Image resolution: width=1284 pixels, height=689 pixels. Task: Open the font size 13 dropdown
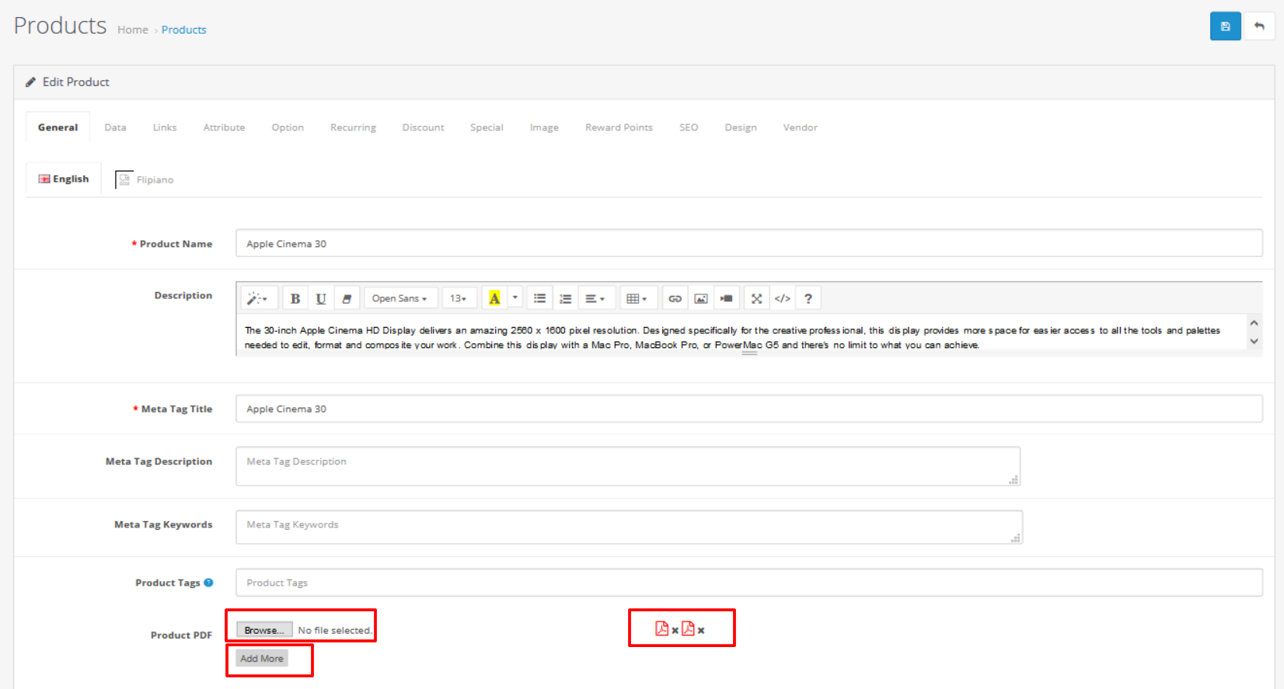coord(459,298)
